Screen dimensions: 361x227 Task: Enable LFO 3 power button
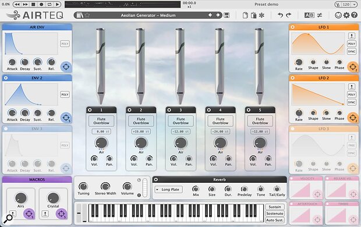point(292,129)
